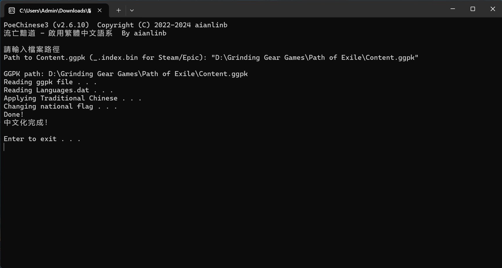The image size is (502, 268).
Task: Click the terminal icon in the tab
Action: [12, 11]
